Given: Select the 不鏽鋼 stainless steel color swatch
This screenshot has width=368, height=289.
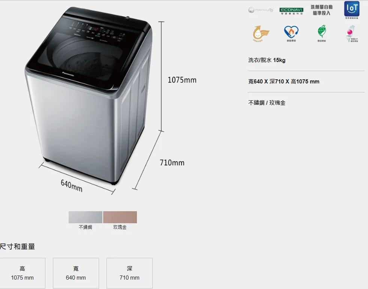Looking at the screenshot, I should click(x=86, y=217).
